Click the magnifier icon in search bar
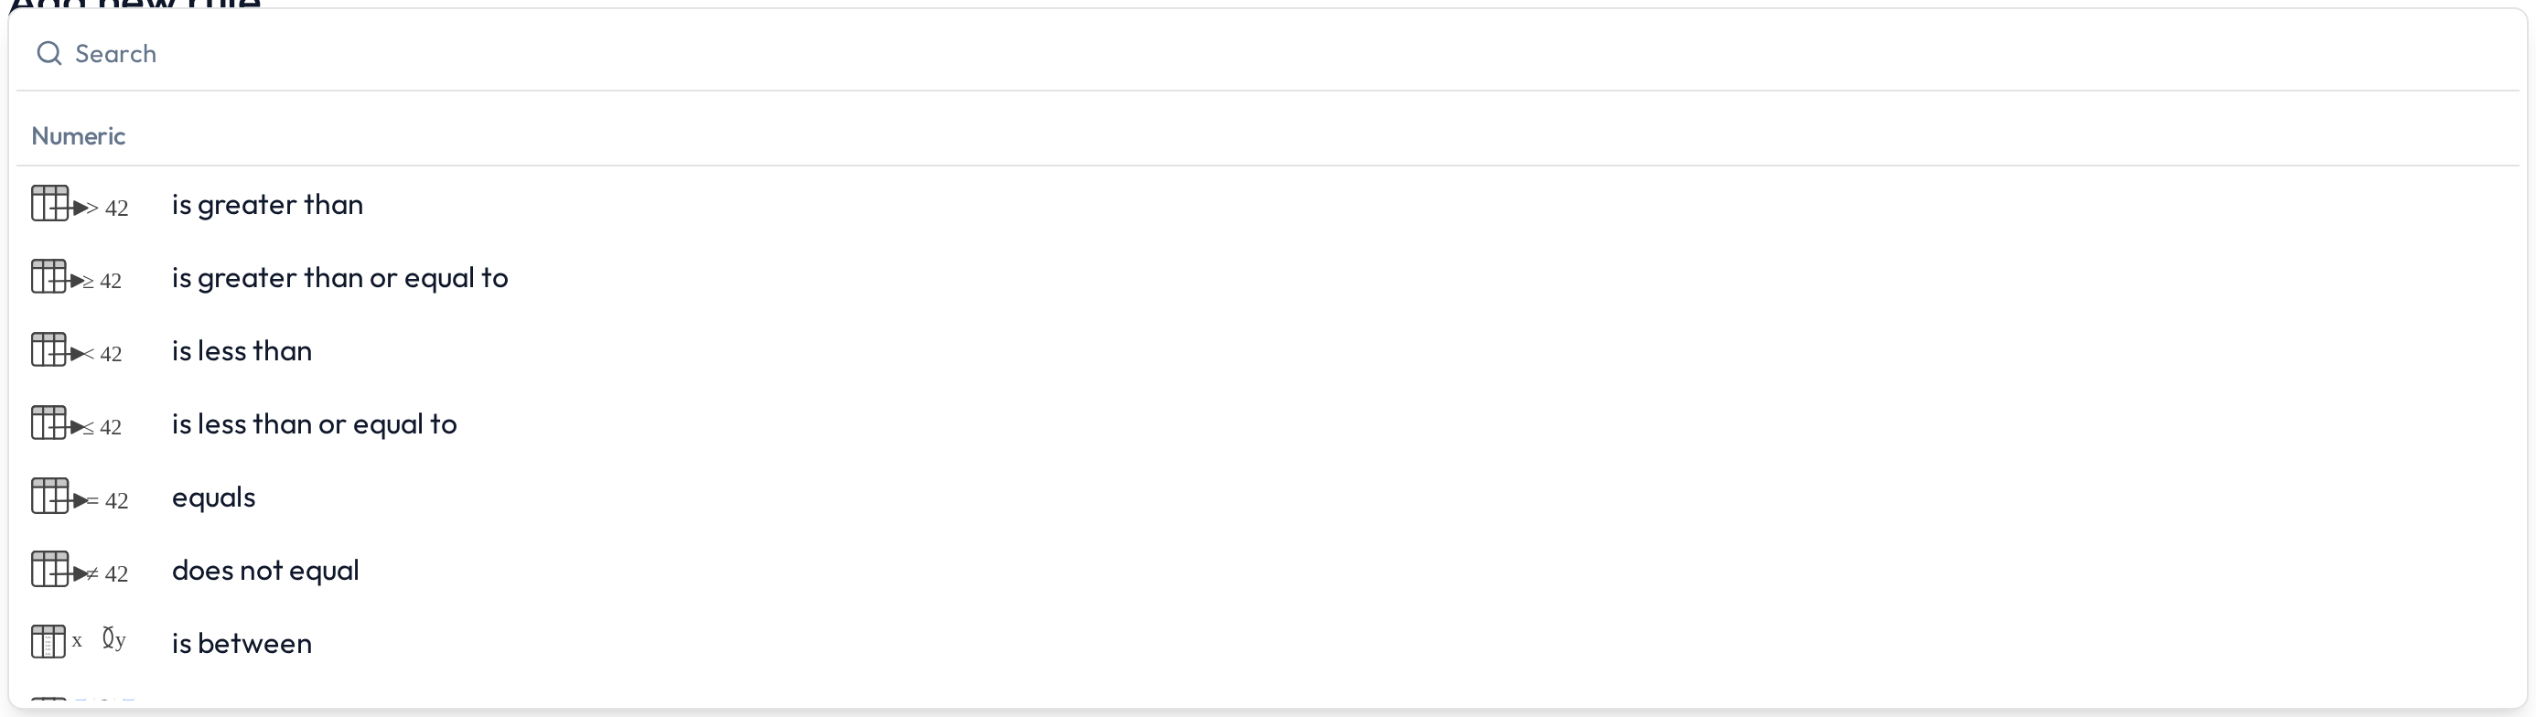This screenshot has height=717, width=2536. point(49,53)
